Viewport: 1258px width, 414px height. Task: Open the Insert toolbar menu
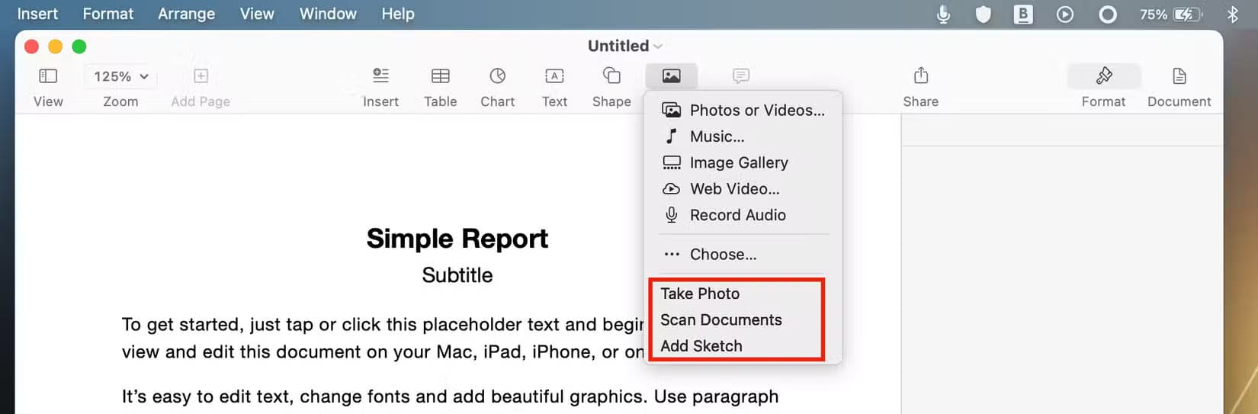pos(380,75)
